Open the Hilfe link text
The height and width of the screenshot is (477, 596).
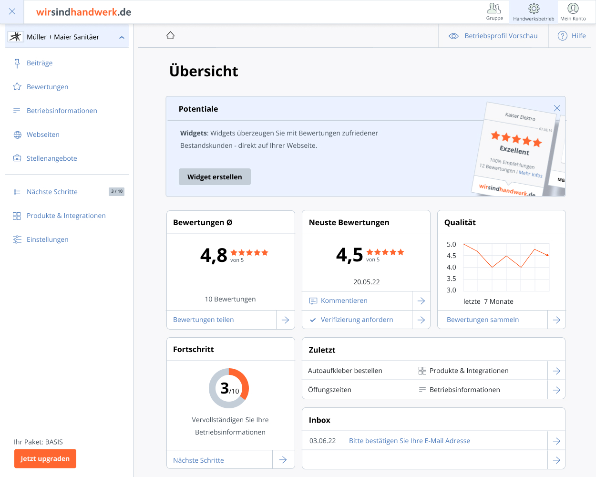click(x=579, y=36)
